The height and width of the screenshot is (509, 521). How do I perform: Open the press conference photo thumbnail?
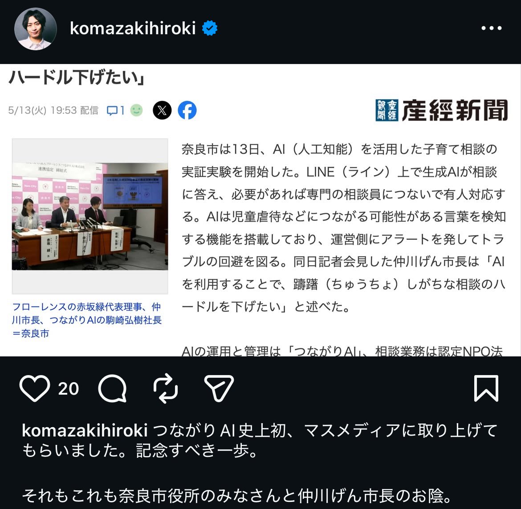tap(90, 216)
